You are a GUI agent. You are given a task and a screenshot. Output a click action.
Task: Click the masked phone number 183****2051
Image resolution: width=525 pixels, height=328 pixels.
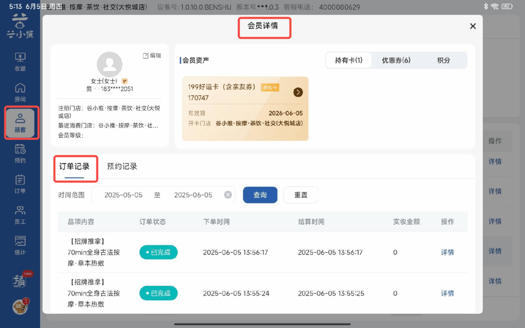pyautogui.click(x=117, y=89)
